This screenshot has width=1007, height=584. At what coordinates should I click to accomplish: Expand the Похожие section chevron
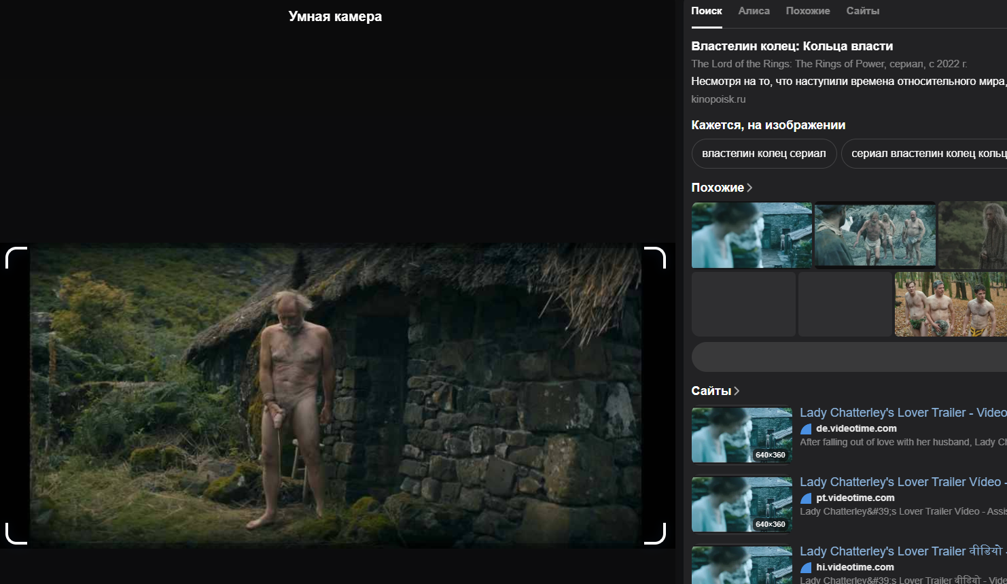(749, 188)
